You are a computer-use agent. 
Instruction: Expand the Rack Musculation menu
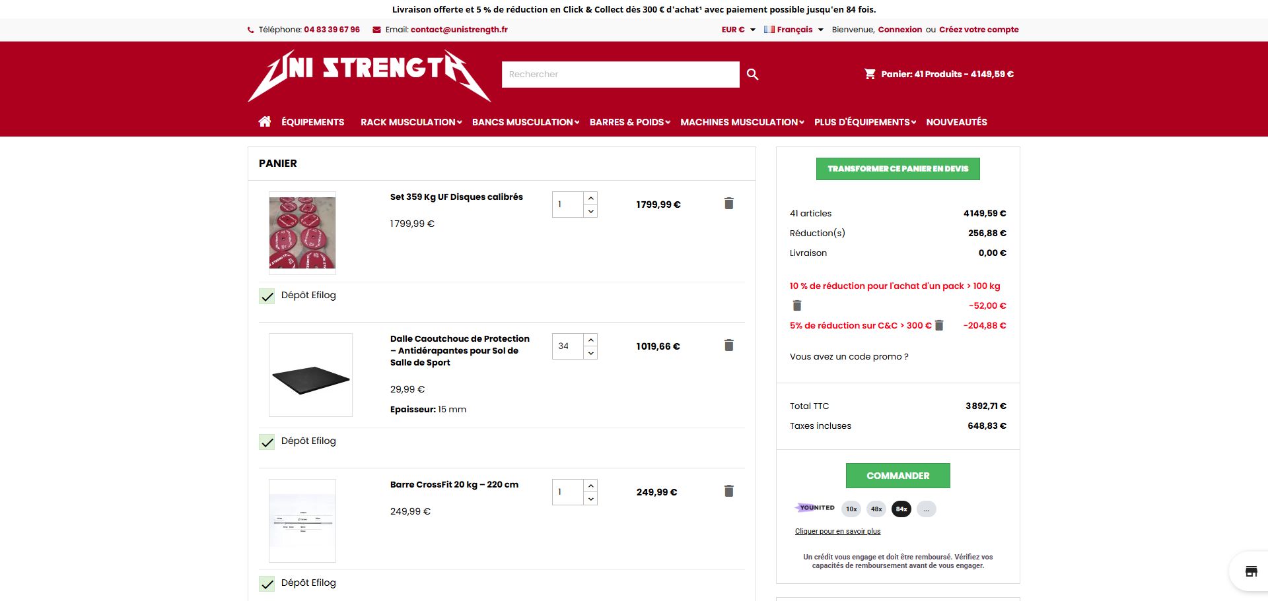[x=411, y=122]
